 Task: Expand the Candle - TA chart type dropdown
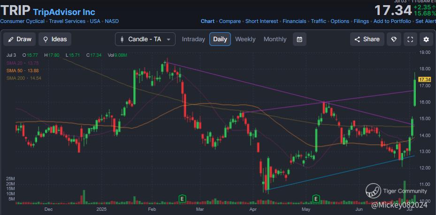tap(145, 39)
